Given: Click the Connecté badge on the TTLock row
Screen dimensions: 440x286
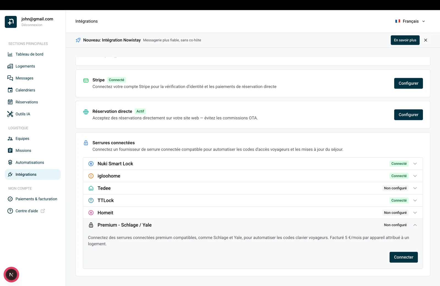Looking at the screenshot, I should 399,201.
